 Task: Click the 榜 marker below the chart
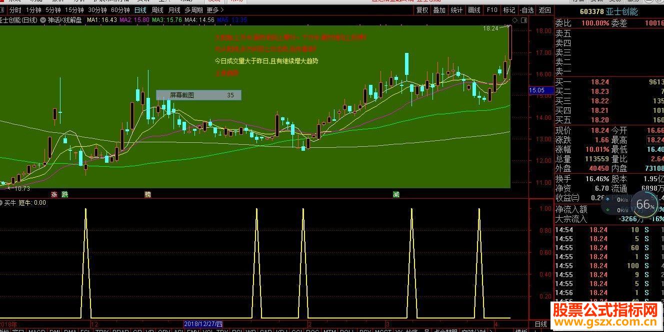point(147,194)
